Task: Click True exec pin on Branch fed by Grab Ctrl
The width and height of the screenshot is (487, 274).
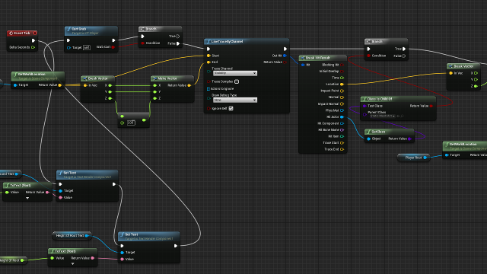Action: [178, 37]
